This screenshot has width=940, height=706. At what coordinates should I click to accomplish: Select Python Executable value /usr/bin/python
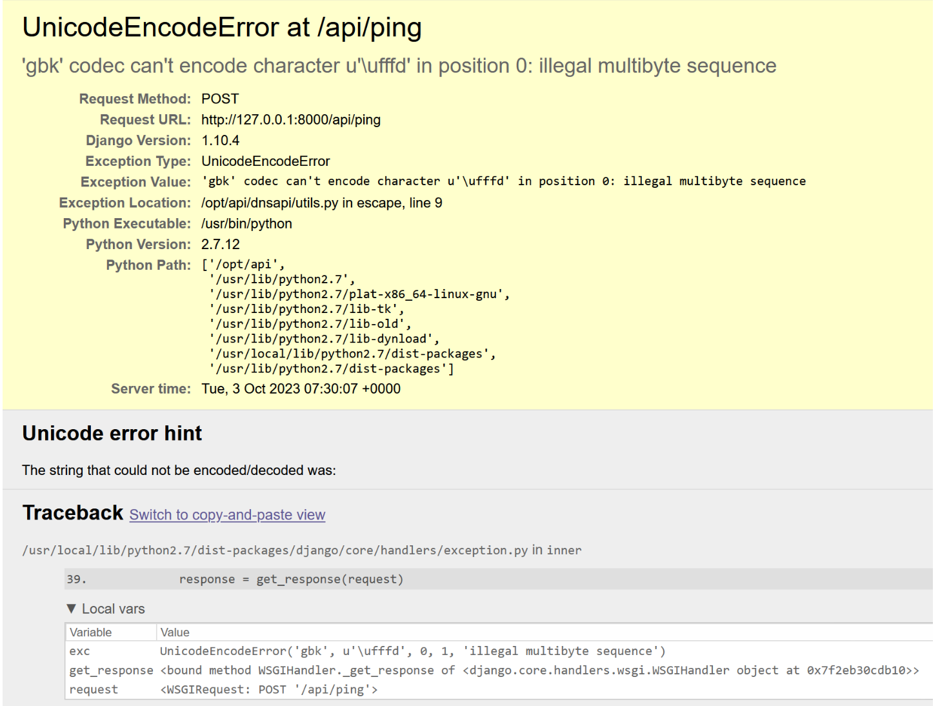[x=246, y=223]
